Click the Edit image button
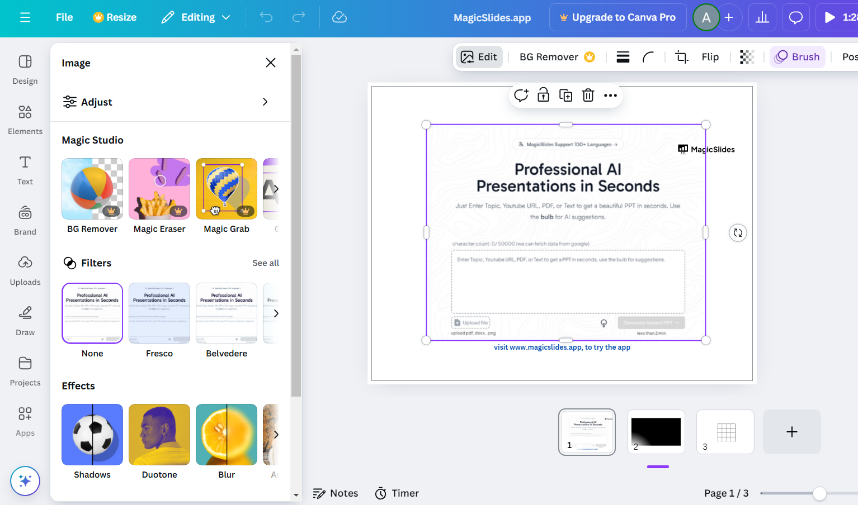858x505 pixels. coord(479,57)
